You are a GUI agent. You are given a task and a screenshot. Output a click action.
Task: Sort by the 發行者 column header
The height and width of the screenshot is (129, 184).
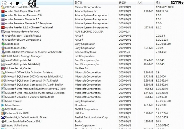(95, 3)
